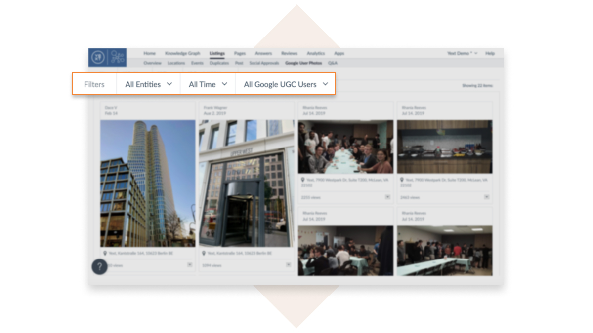
Task: Expand the All Time filter dropdown
Action: (x=208, y=84)
